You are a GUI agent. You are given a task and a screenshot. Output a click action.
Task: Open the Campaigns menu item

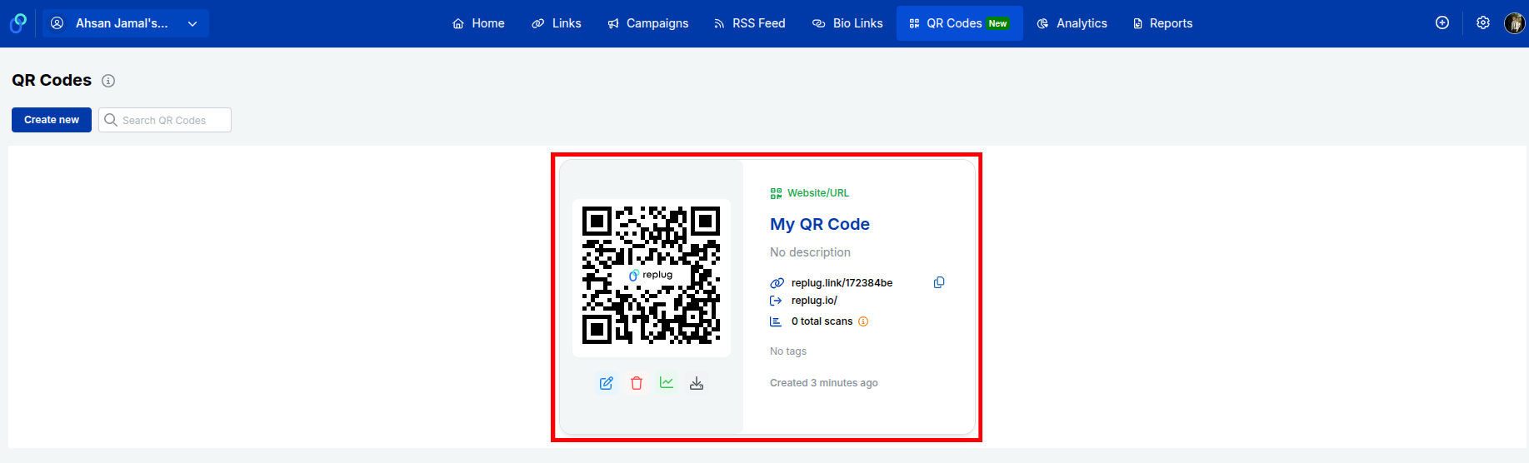pos(648,23)
